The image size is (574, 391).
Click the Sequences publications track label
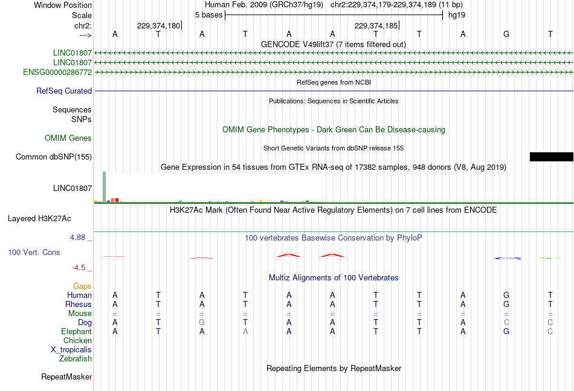72,109
